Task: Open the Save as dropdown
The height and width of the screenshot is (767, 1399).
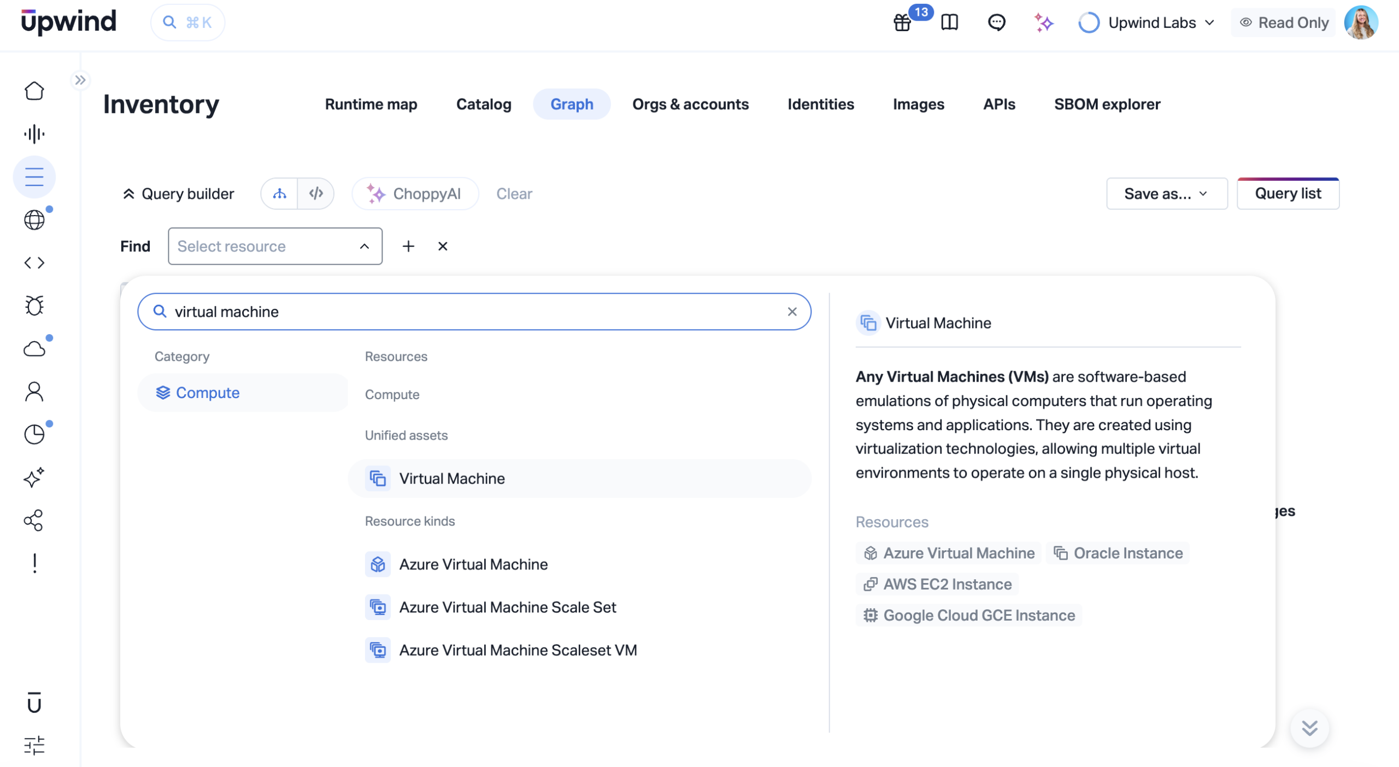Action: (1166, 193)
